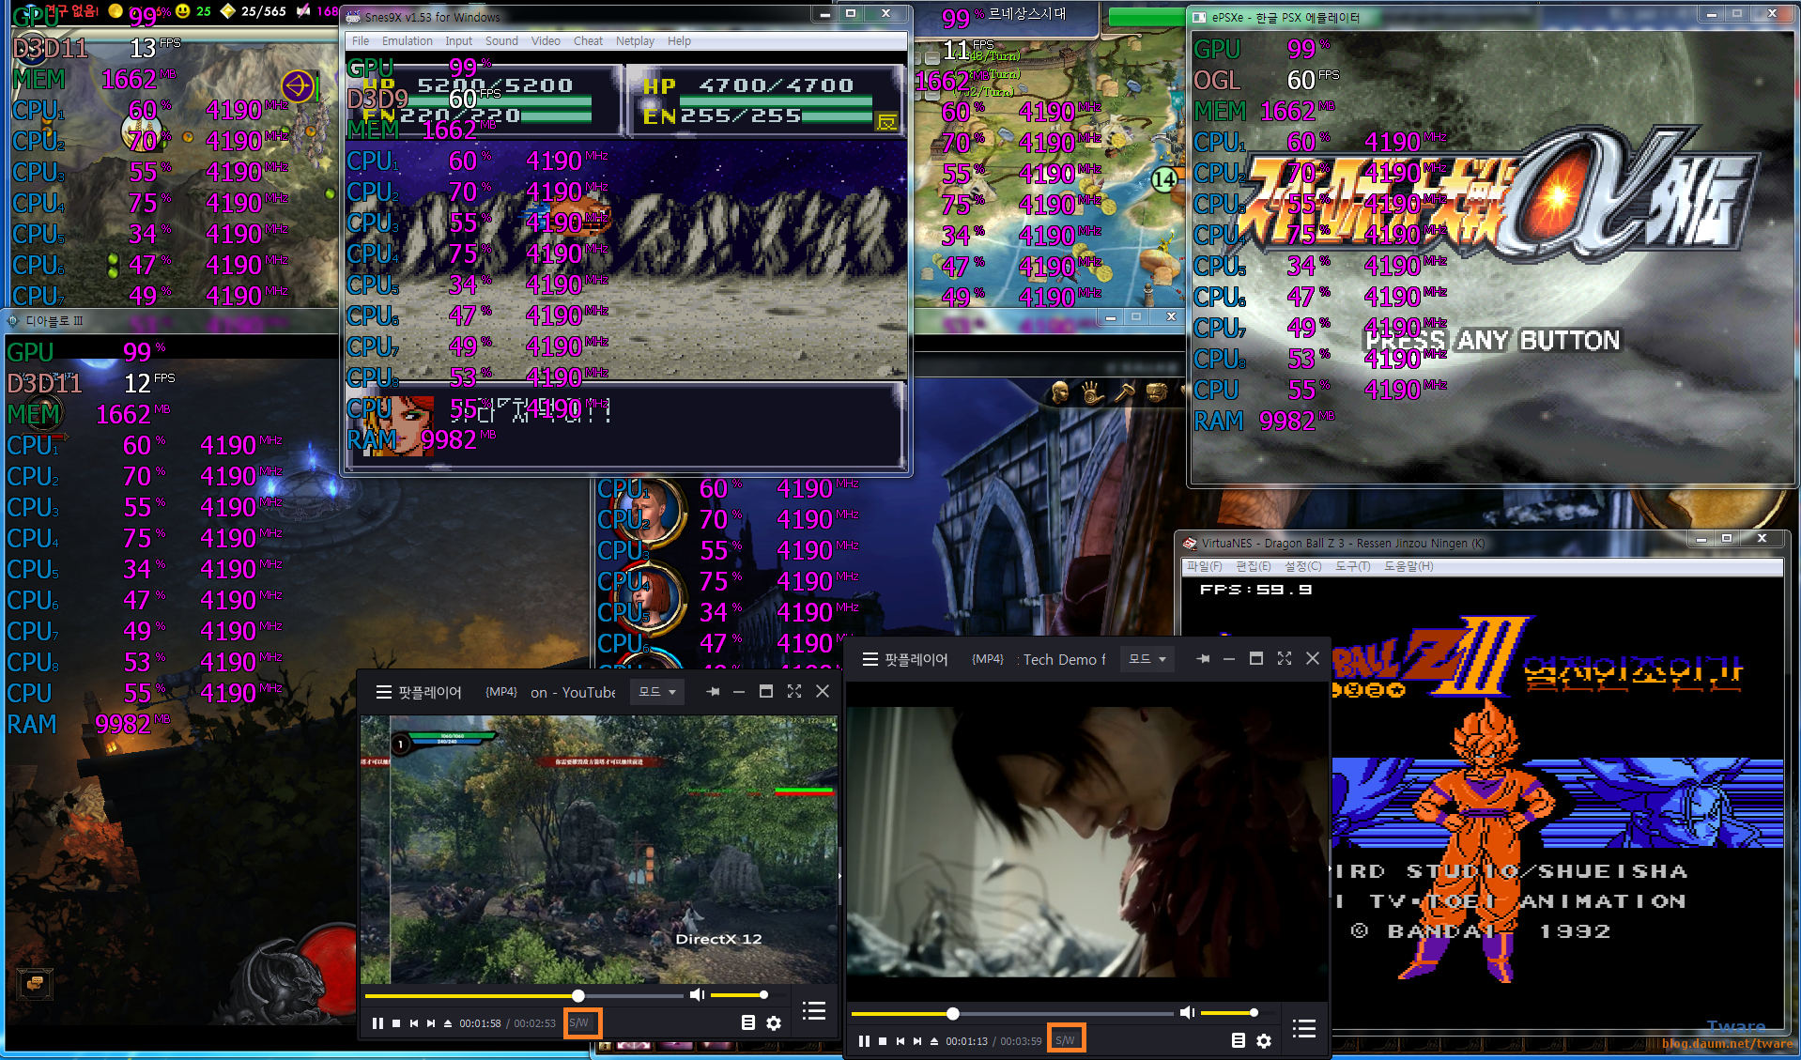Open the File menu in Snes9X
The image size is (1801, 1060).
(361, 41)
